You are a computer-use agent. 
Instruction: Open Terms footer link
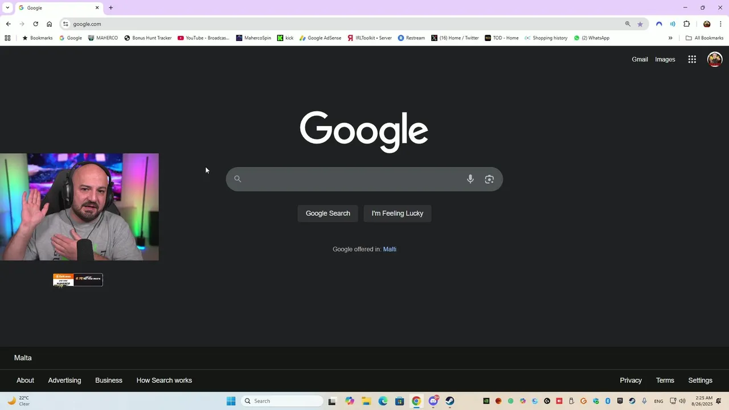pos(665,380)
